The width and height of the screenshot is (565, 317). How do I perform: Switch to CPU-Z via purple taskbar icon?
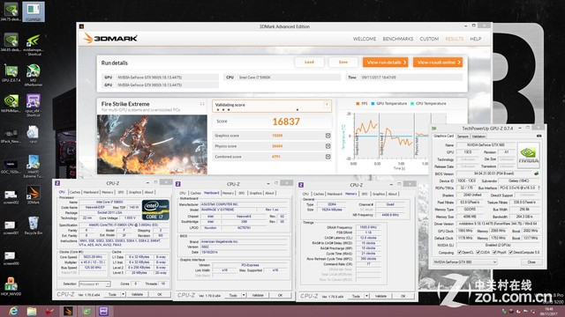pyautogui.click(x=103, y=311)
